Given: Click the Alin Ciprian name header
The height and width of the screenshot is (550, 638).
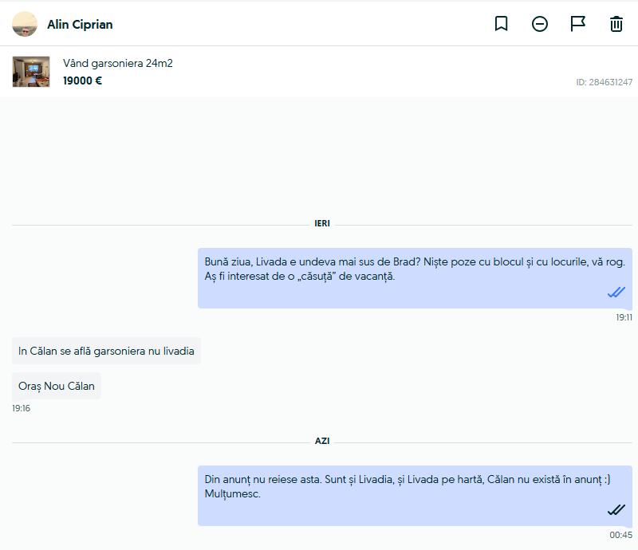Looking at the screenshot, I should [80, 25].
